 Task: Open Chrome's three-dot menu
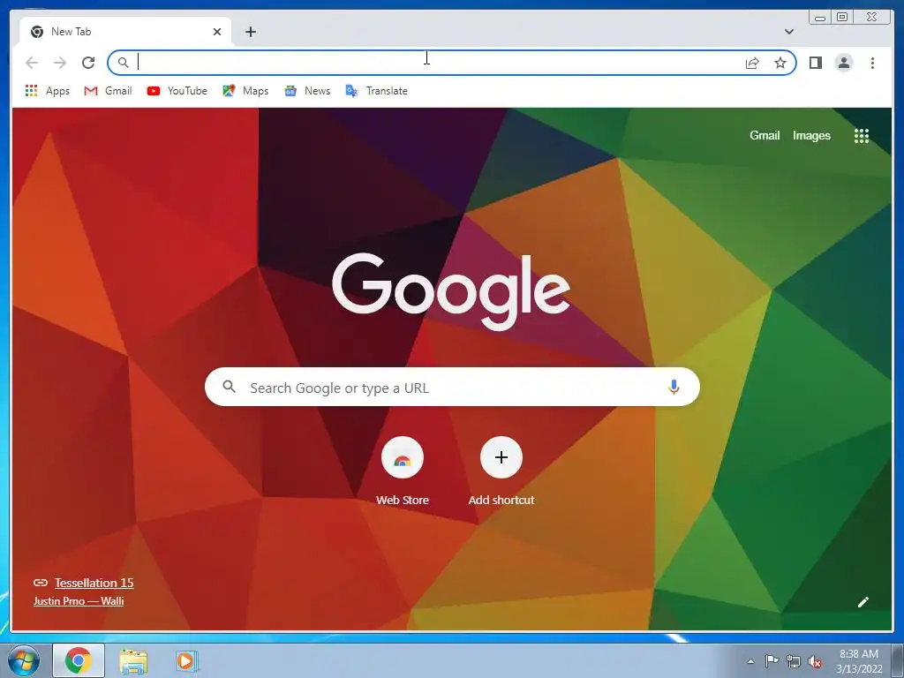click(x=872, y=63)
